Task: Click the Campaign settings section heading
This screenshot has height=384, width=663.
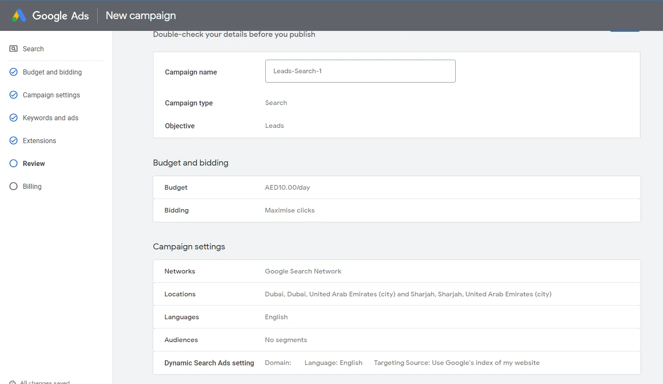Action: click(x=189, y=246)
